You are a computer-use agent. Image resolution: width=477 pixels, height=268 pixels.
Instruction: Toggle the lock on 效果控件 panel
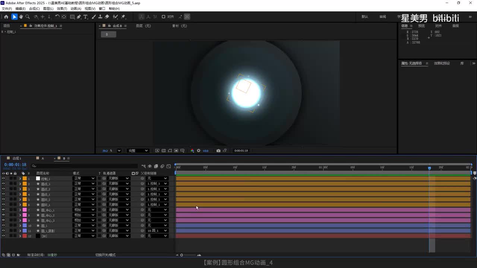[x=31, y=26]
